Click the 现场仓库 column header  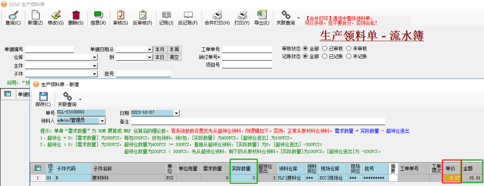point(334,168)
